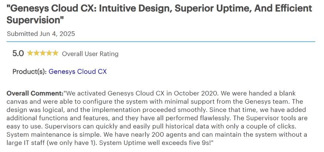Click the first gold star in rating
Screen dimensions: 324x152
30,53
